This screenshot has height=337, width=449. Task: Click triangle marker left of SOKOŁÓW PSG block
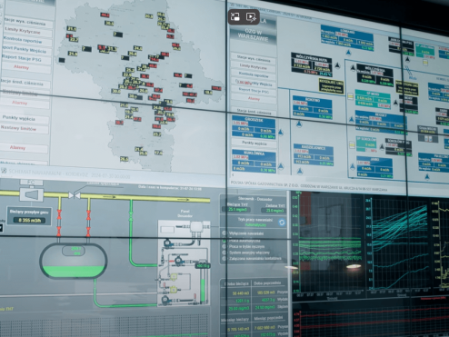(382, 147)
